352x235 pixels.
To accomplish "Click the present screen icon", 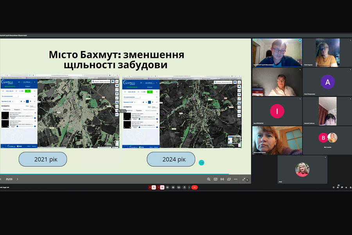I will click(x=179, y=187).
